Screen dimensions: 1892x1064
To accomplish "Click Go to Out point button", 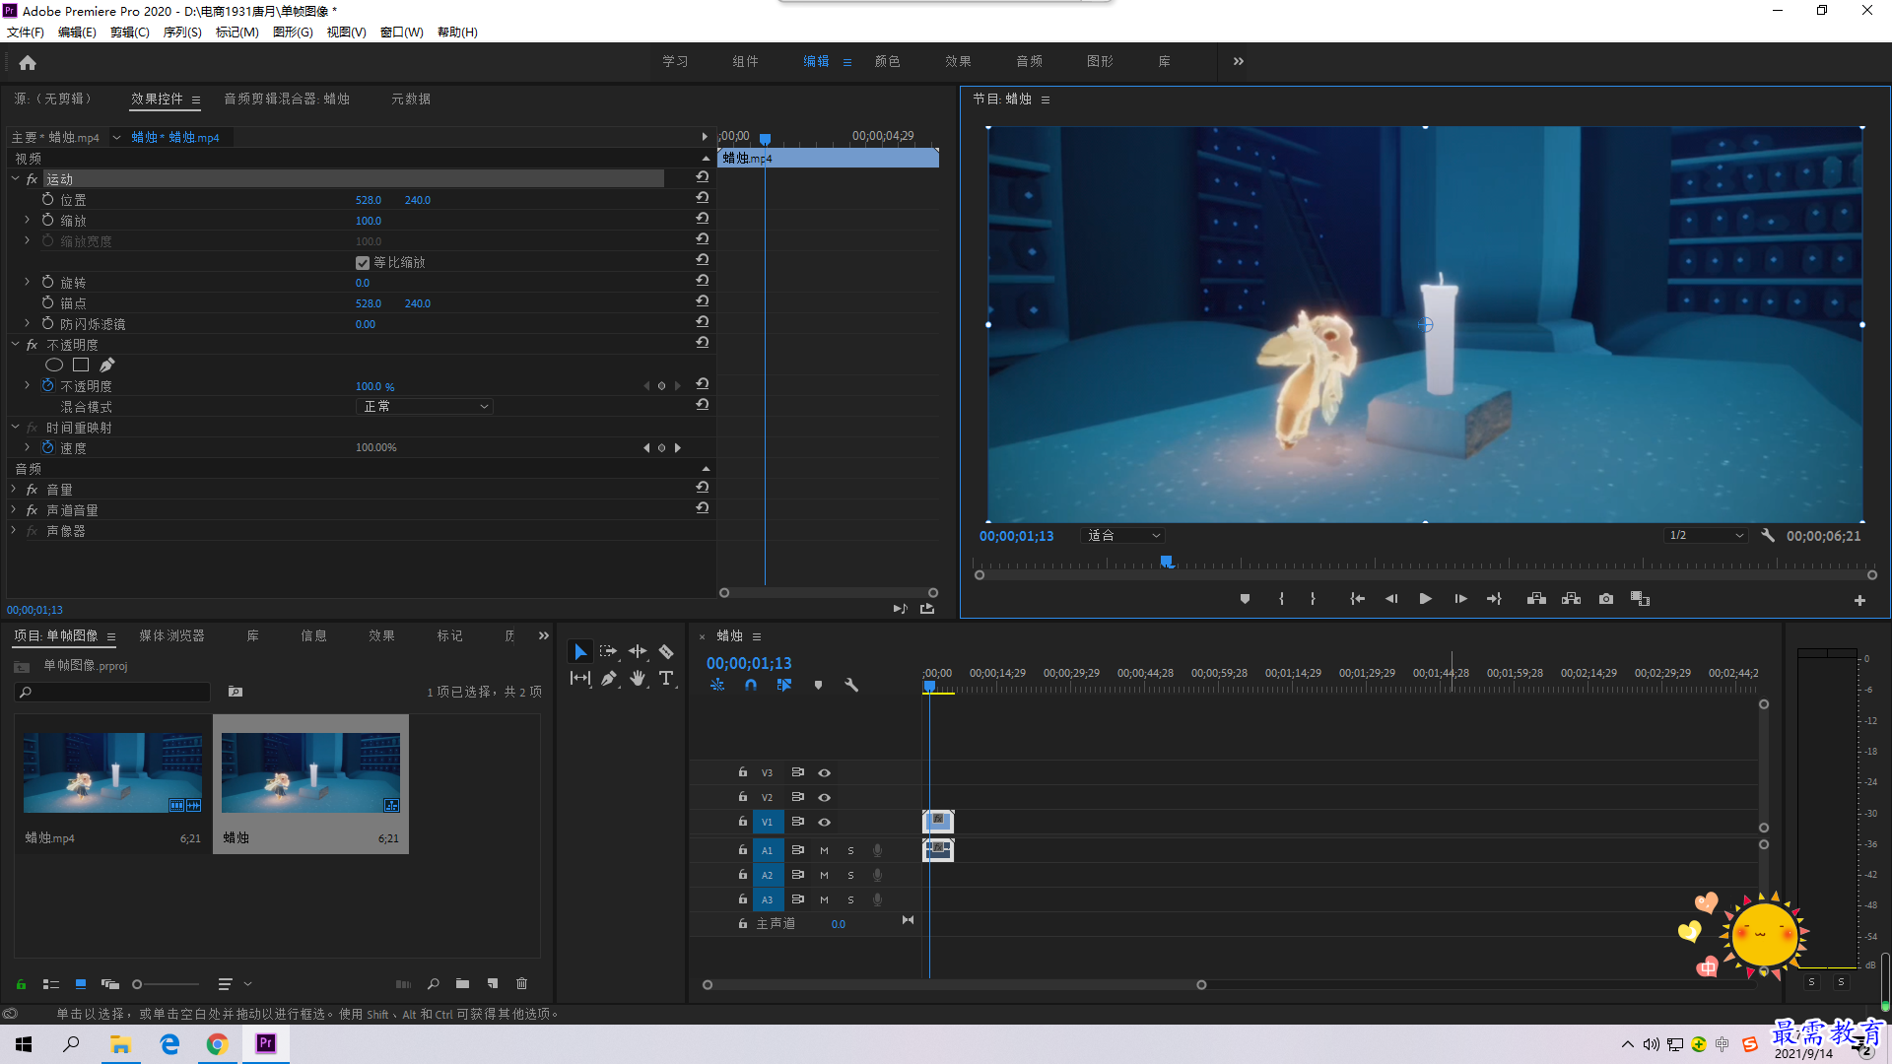I will [x=1494, y=599].
